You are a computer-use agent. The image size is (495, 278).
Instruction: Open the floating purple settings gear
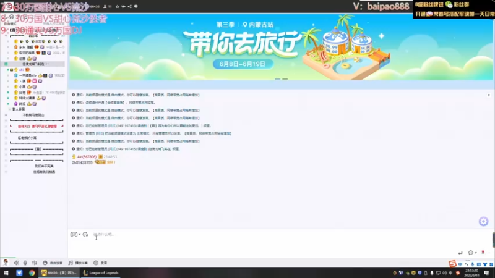coord(483,221)
